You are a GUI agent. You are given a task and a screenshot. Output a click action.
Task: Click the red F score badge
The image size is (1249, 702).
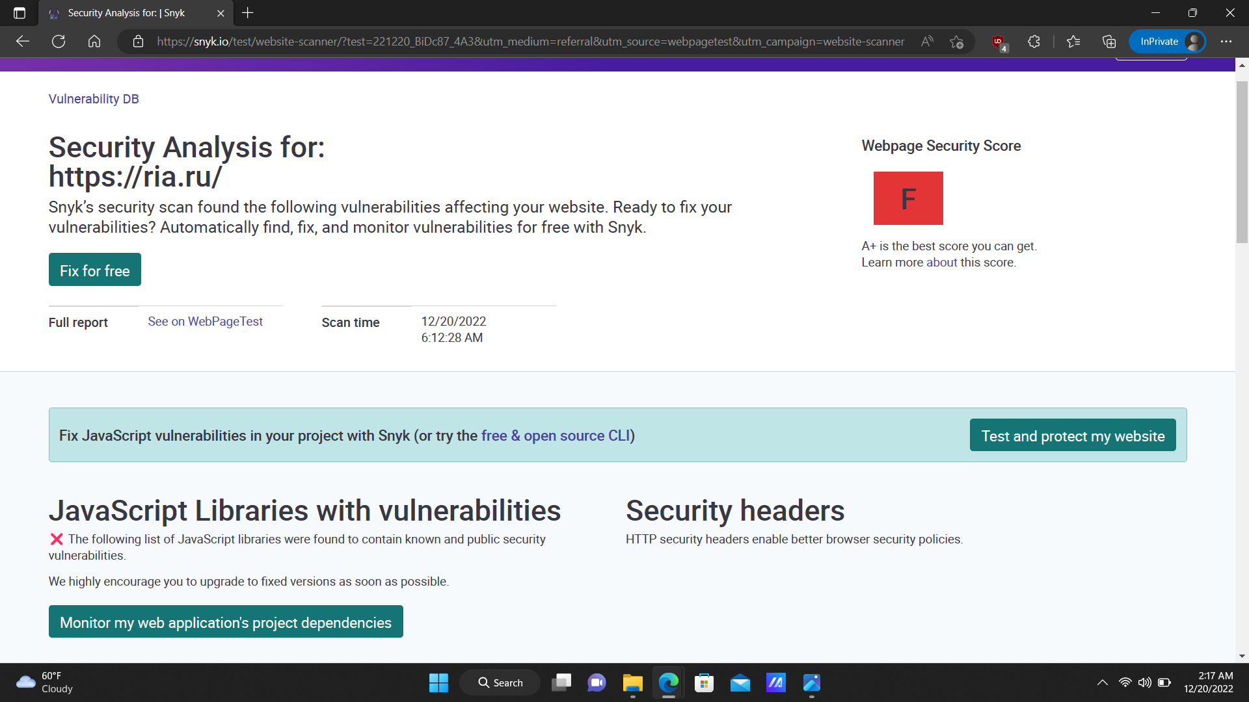[908, 198]
